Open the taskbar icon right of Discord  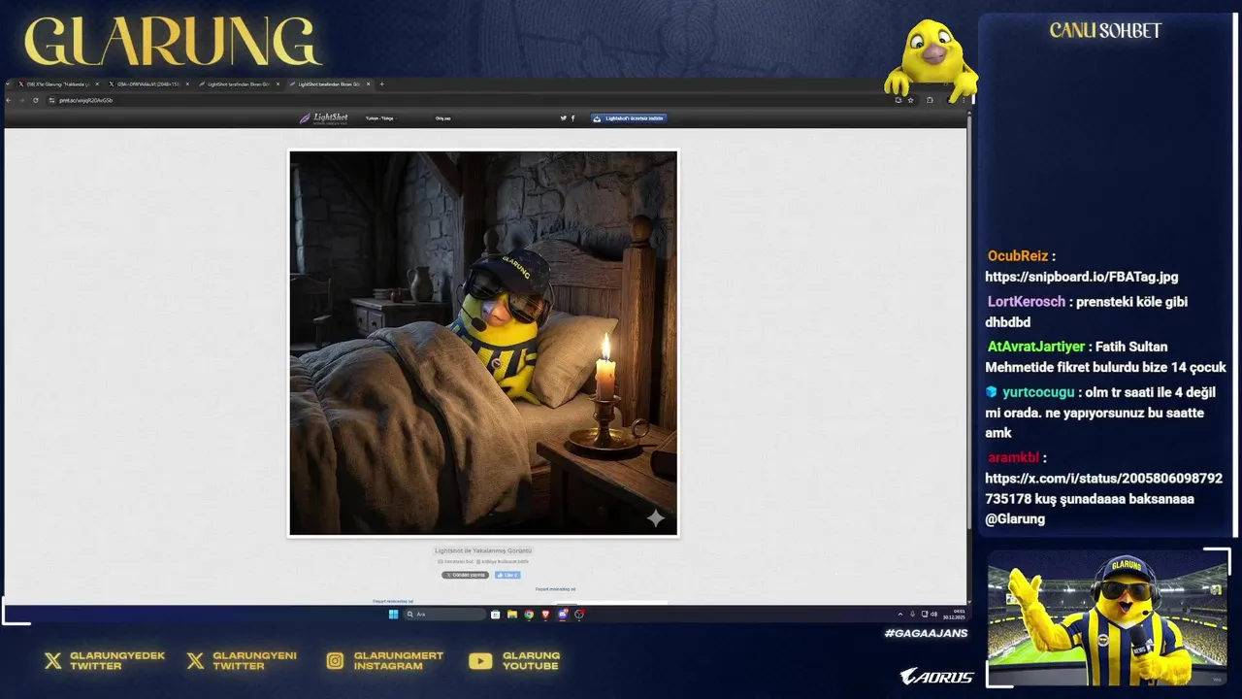click(x=579, y=614)
